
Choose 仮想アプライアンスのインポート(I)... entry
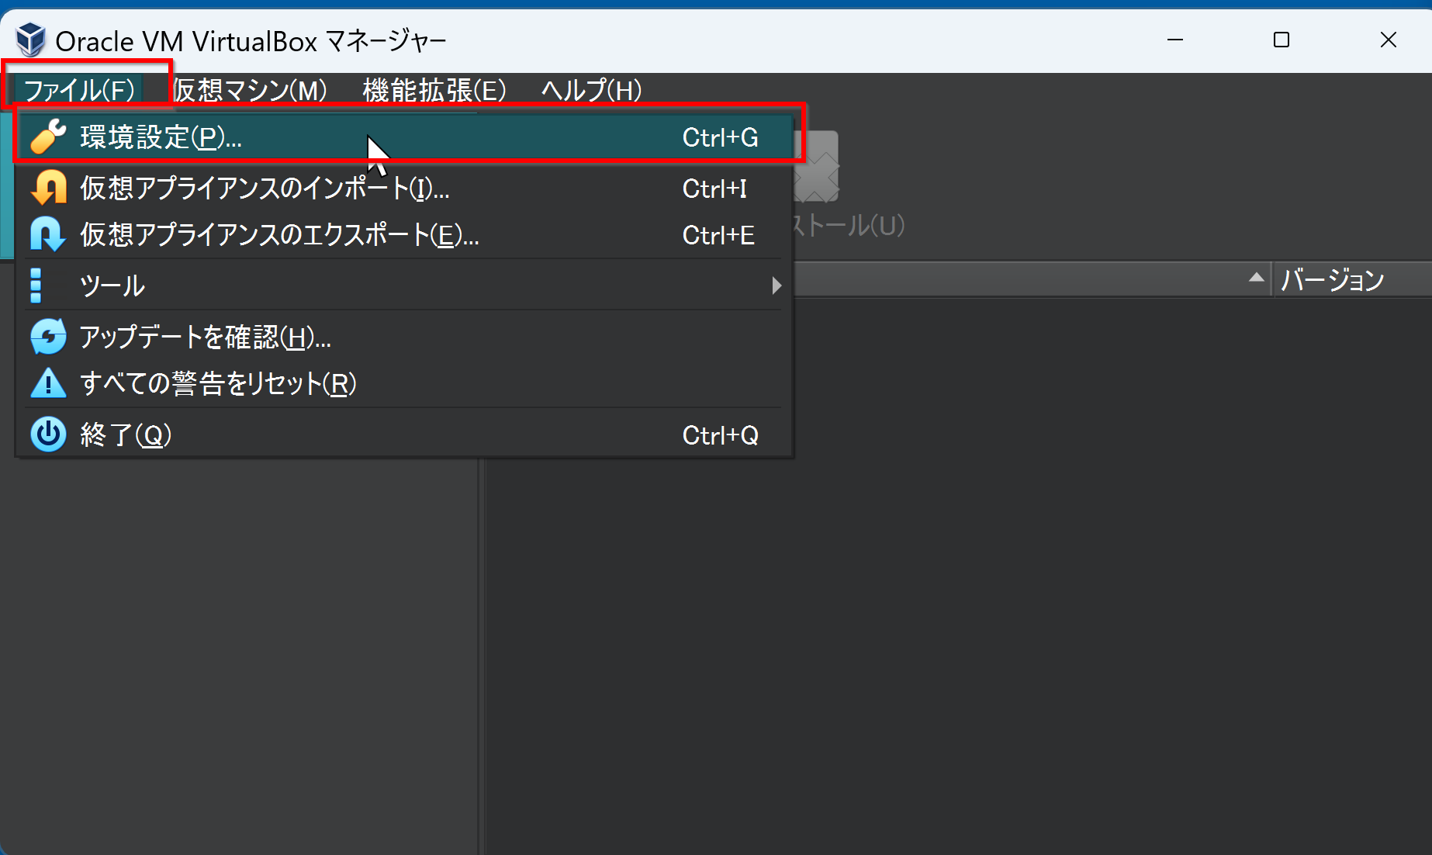click(x=405, y=189)
